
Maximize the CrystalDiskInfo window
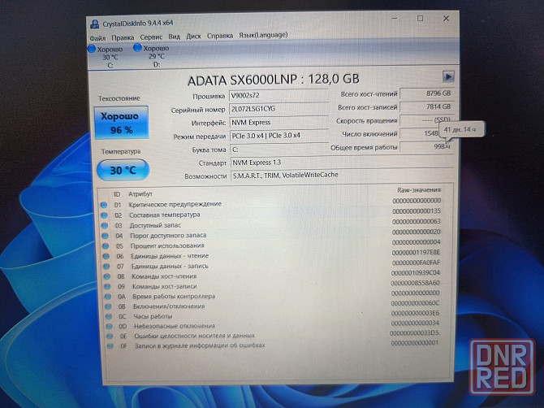pyautogui.click(x=420, y=18)
